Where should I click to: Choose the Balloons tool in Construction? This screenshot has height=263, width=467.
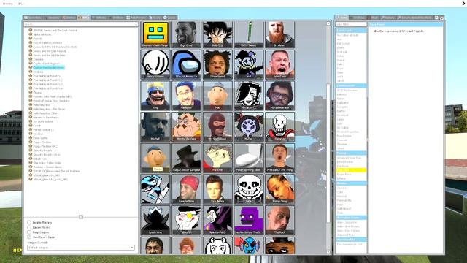[x=341, y=94]
